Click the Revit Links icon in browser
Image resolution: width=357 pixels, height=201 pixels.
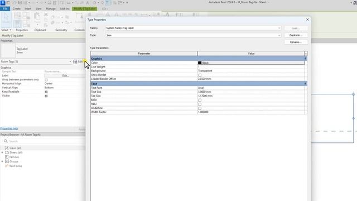click(x=7, y=166)
